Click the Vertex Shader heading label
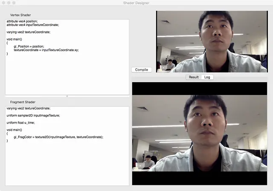 [20, 15]
